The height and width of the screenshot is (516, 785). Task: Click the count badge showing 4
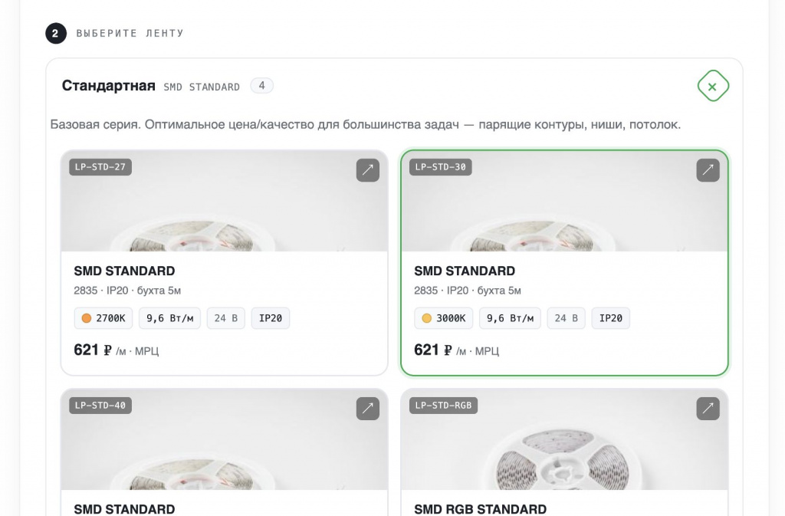(262, 86)
